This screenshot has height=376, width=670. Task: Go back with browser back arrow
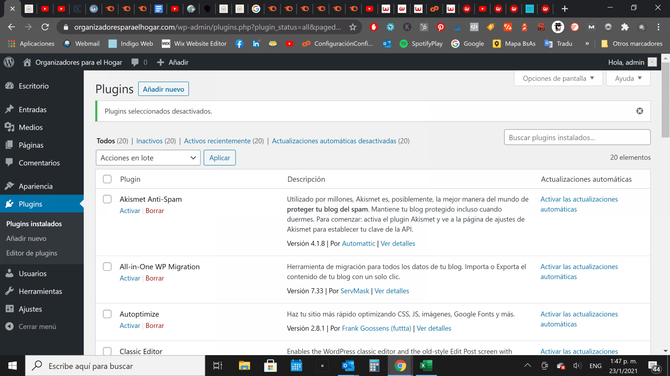[x=12, y=27]
